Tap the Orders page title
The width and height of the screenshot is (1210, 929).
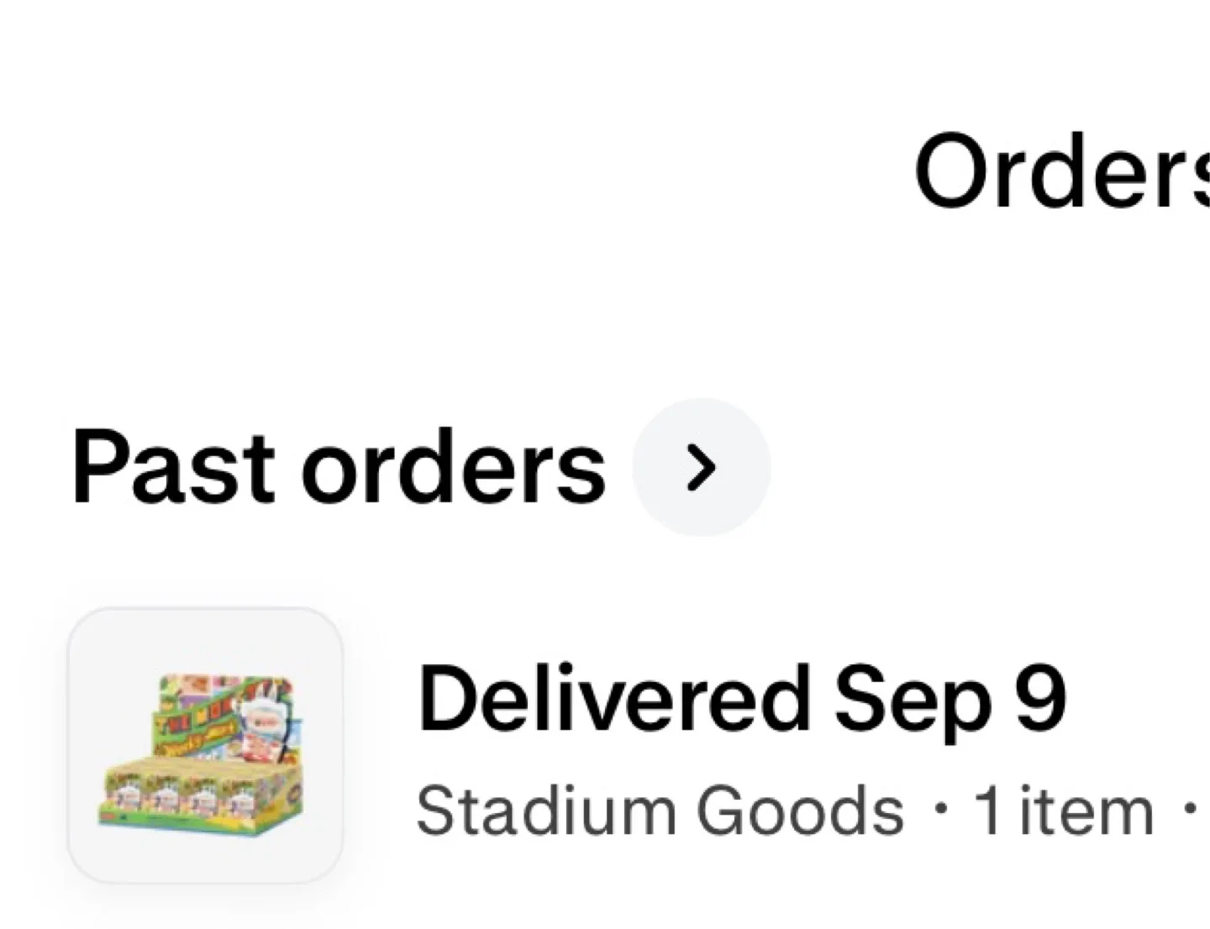click(1062, 172)
